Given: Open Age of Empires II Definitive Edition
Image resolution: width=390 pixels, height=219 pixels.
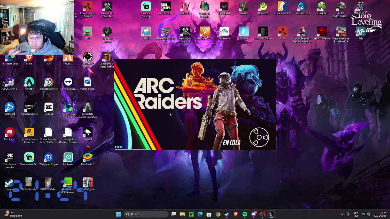Looking at the screenshot, I should [x=302, y=35].
